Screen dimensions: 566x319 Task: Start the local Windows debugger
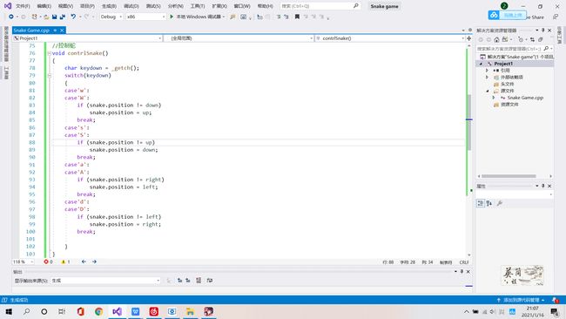[x=197, y=17]
